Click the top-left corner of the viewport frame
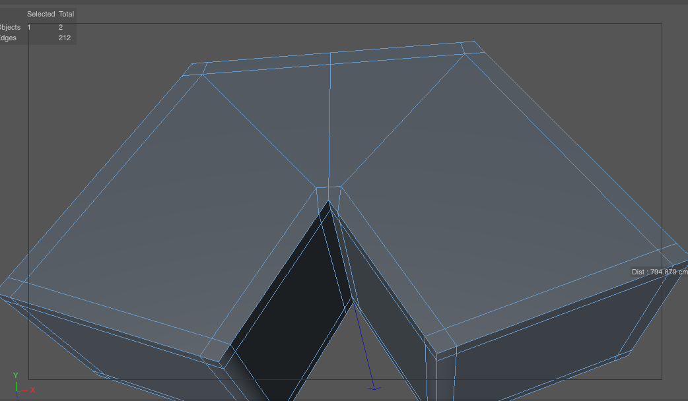Viewport: 688px width, 401px height. 29,24
